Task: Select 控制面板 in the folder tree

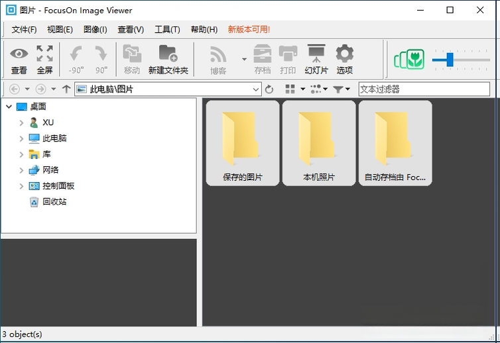Action: click(58, 185)
